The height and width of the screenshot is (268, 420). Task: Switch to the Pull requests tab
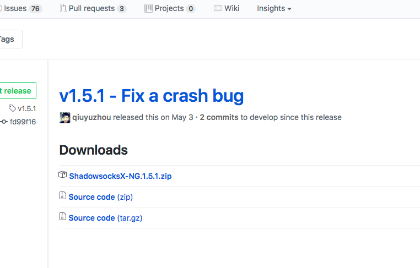pos(92,9)
